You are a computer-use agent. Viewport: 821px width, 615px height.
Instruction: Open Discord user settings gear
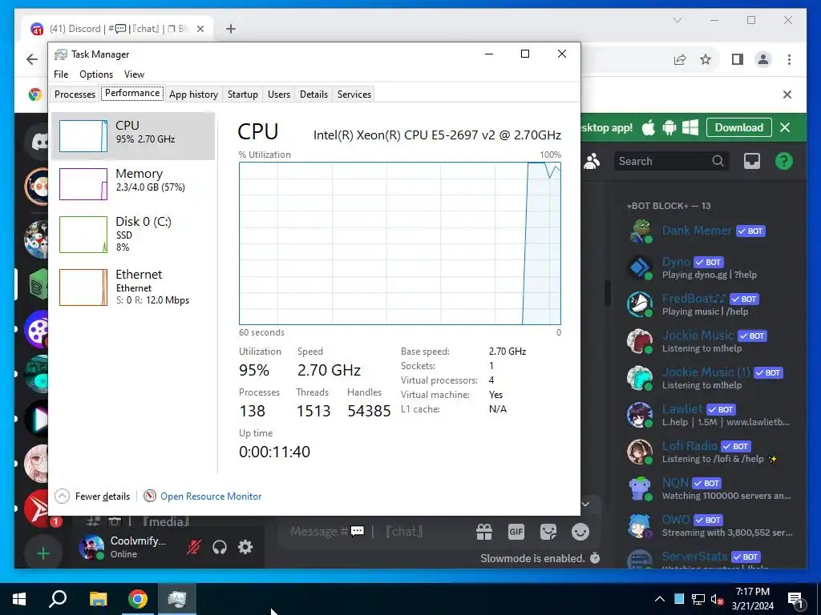245,547
